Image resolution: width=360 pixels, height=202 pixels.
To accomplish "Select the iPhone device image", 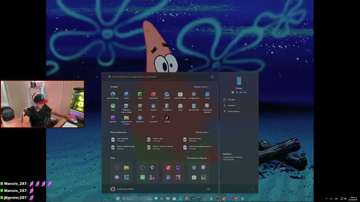I will (239, 81).
